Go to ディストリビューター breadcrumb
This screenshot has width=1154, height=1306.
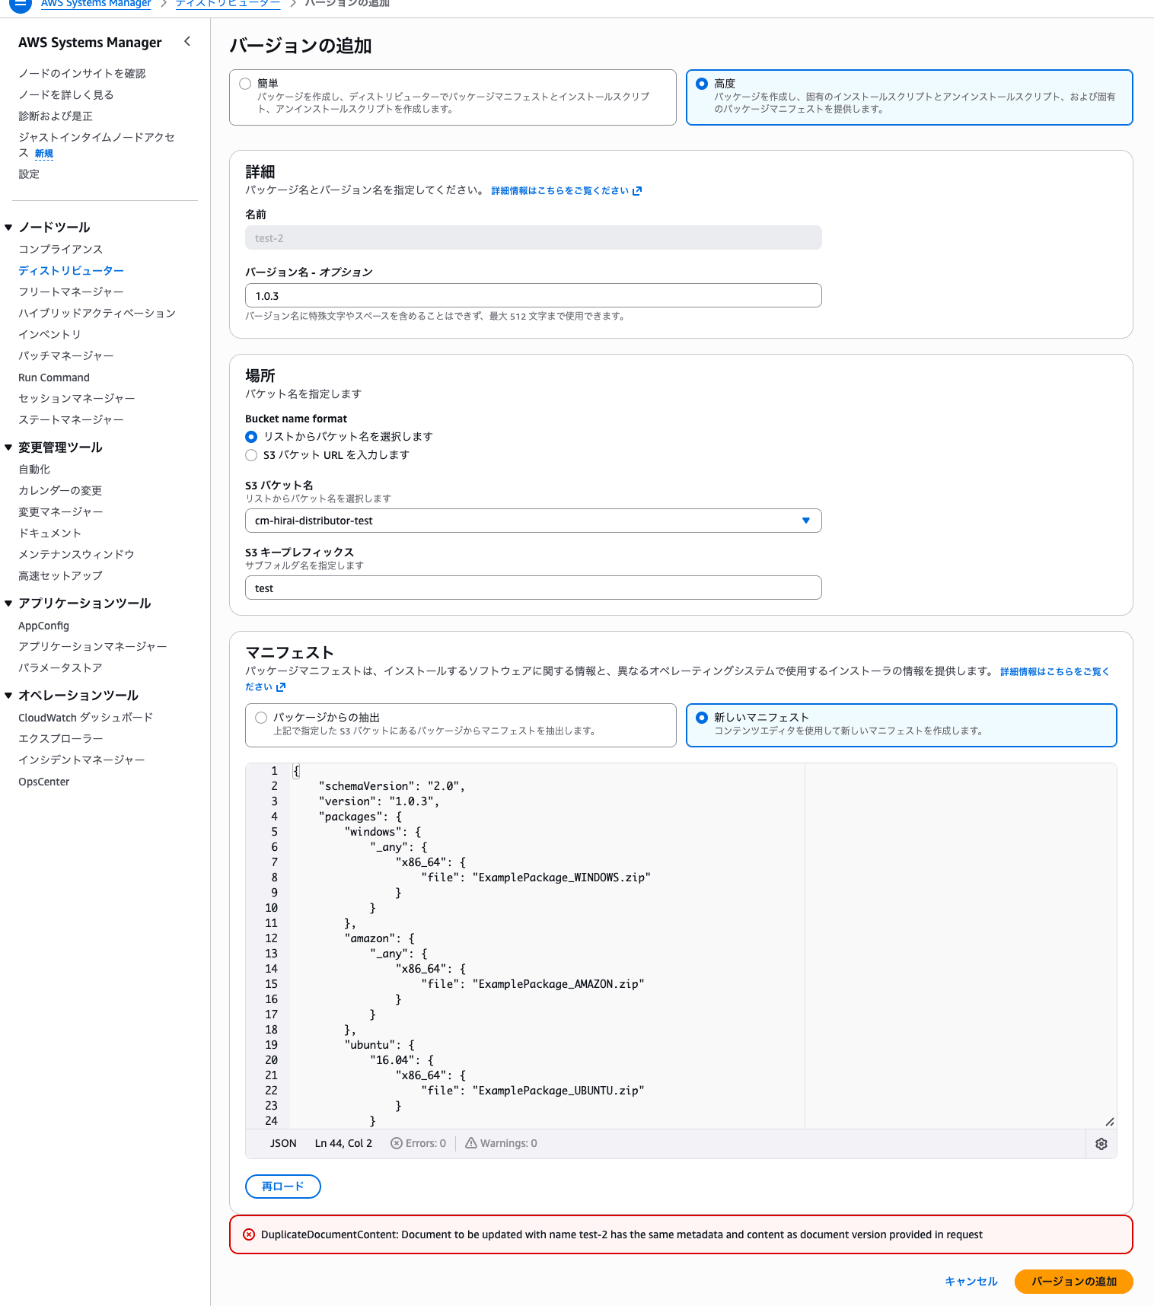(228, 4)
